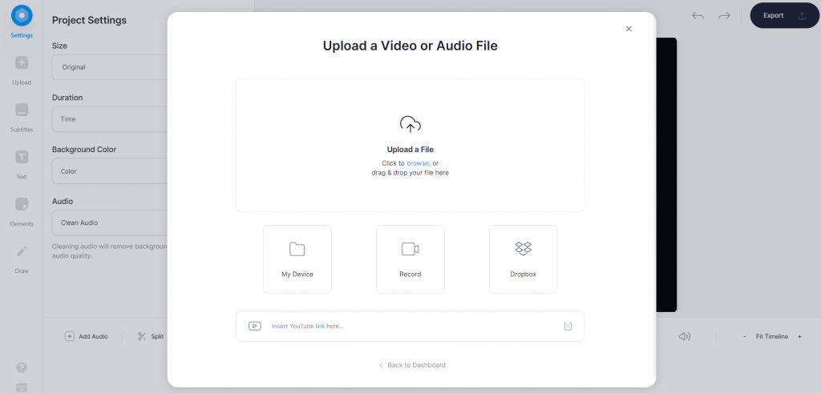Screen dimensions: 821x393
Task: Choose the Record option
Action: (410, 259)
